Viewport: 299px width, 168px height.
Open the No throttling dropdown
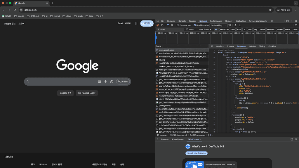[x=218, y=25]
